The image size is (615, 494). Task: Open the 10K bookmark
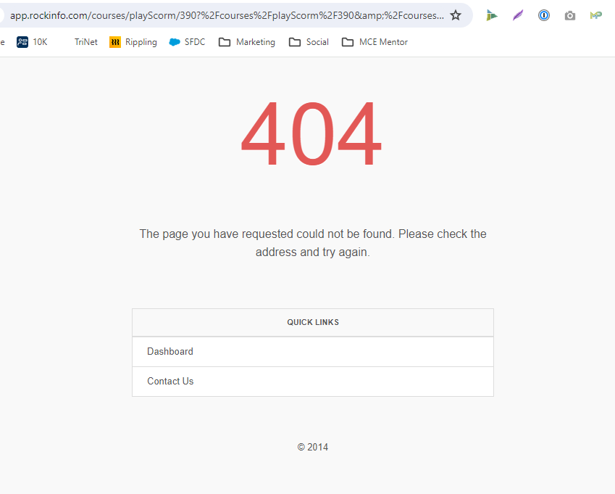[x=33, y=42]
